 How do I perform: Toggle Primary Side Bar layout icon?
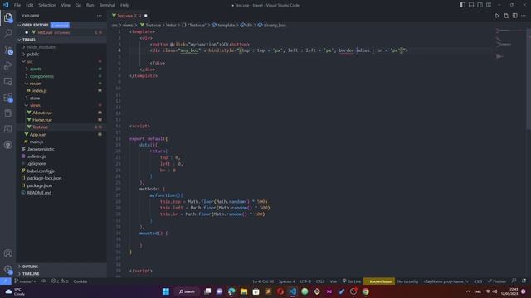[462, 5]
